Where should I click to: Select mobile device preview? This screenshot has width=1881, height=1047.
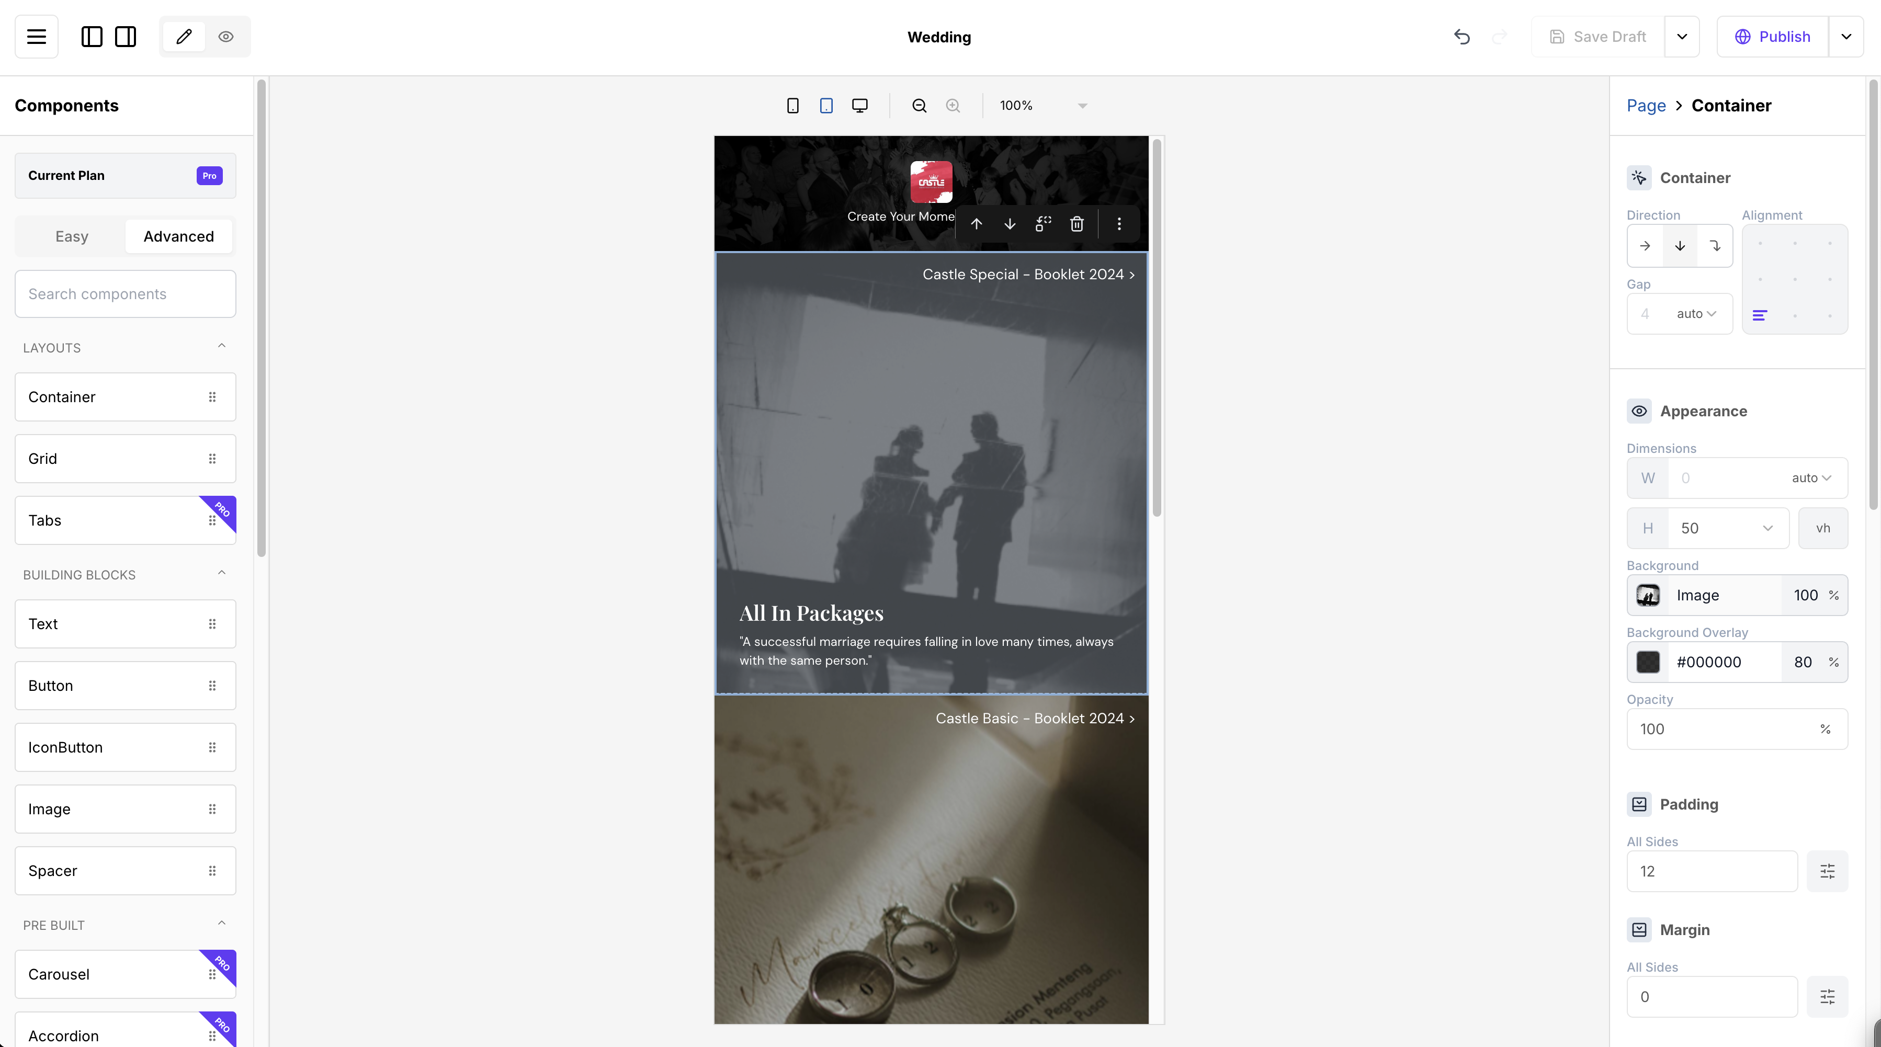[793, 106]
